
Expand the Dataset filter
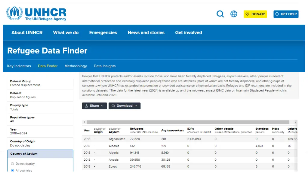40,95
